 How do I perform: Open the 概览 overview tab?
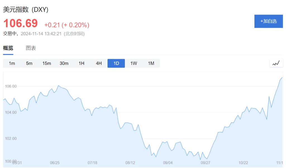[x=8, y=48]
